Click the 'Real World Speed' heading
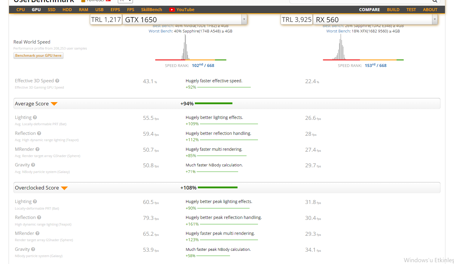Viewport: 454px width, 264px height. tap(32, 42)
